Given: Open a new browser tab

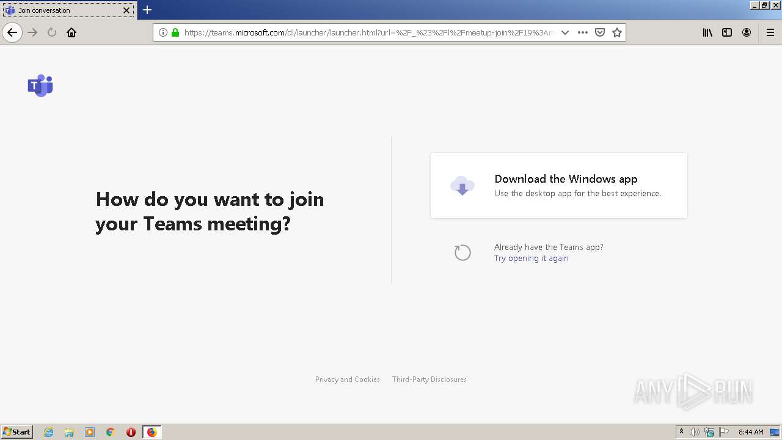Looking at the screenshot, I should pyautogui.click(x=147, y=10).
